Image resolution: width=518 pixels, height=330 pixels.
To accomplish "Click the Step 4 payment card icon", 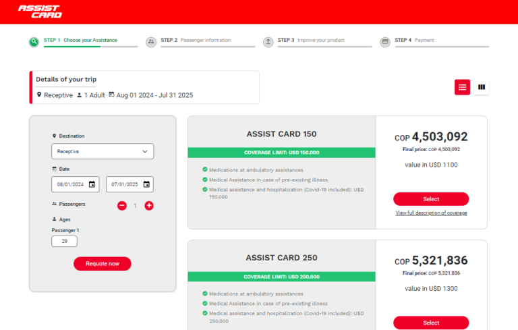I will 385,42.
